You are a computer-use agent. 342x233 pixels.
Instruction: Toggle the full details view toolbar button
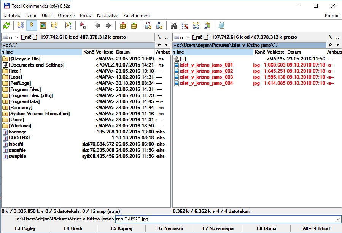pyautogui.click(x=32, y=25)
